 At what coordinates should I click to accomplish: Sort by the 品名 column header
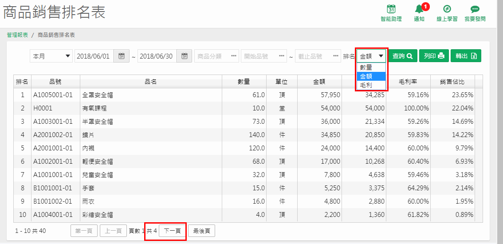[x=151, y=82]
